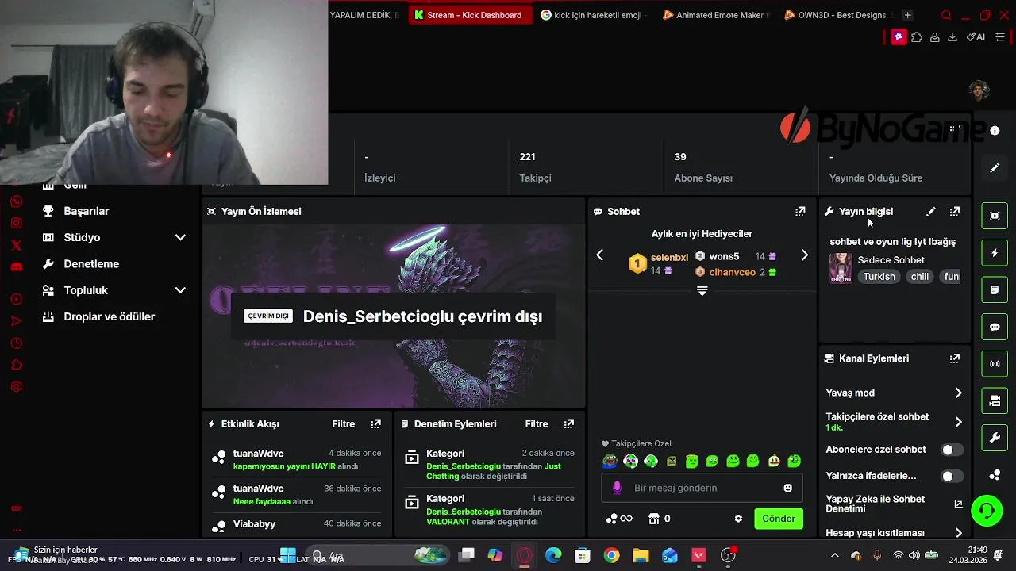
Task: Switch to Animated Emote Maker tab
Action: tap(717, 15)
